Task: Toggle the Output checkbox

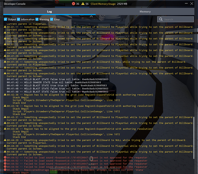Action: pos(6,19)
